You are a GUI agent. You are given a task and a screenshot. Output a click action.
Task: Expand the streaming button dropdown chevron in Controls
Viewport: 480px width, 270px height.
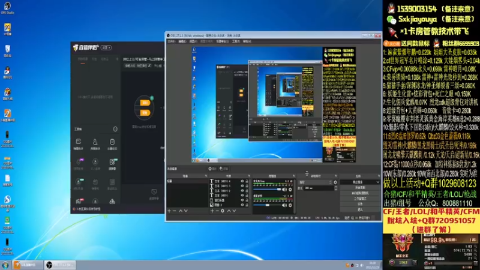click(x=377, y=182)
